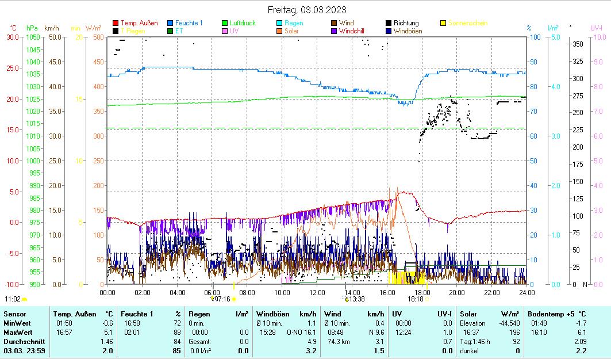Image resolution: width=611 pixels, height=359 pixels.
Task: Click the wind run value 74.3 km
Action: click(339, 341)
